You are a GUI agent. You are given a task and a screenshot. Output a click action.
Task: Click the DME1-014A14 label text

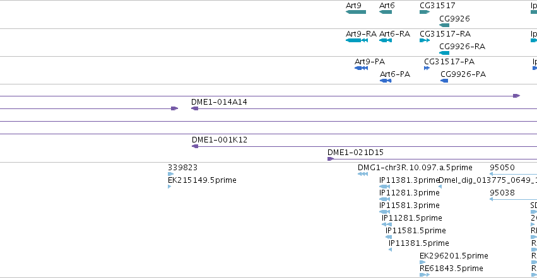219,102
